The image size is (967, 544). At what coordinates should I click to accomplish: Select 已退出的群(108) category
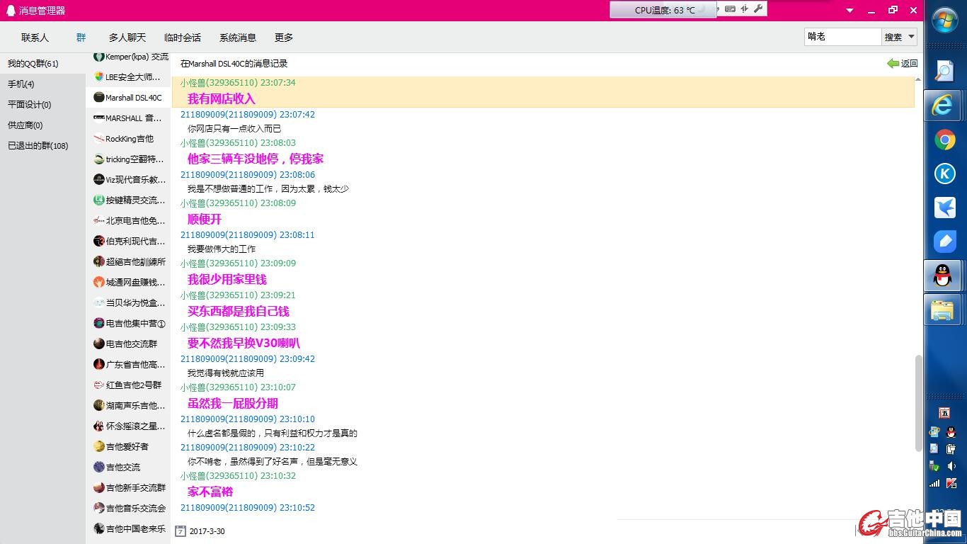click(38, 146)
